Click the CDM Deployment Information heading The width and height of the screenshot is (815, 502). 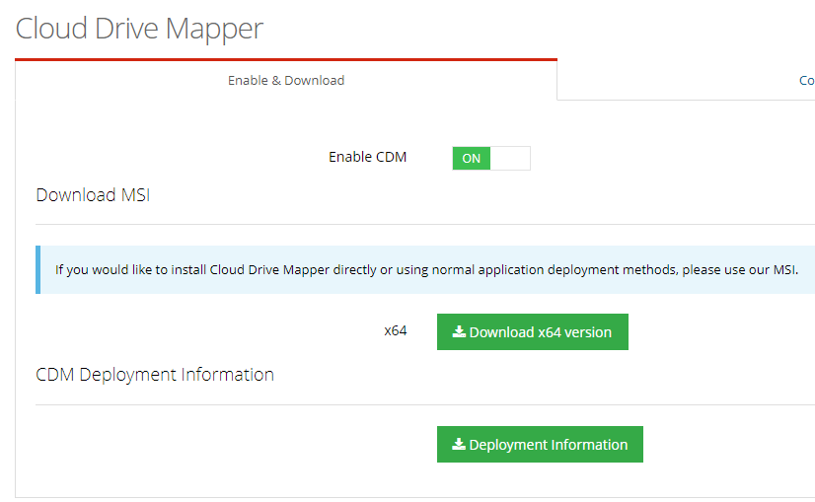coord(155,375)
